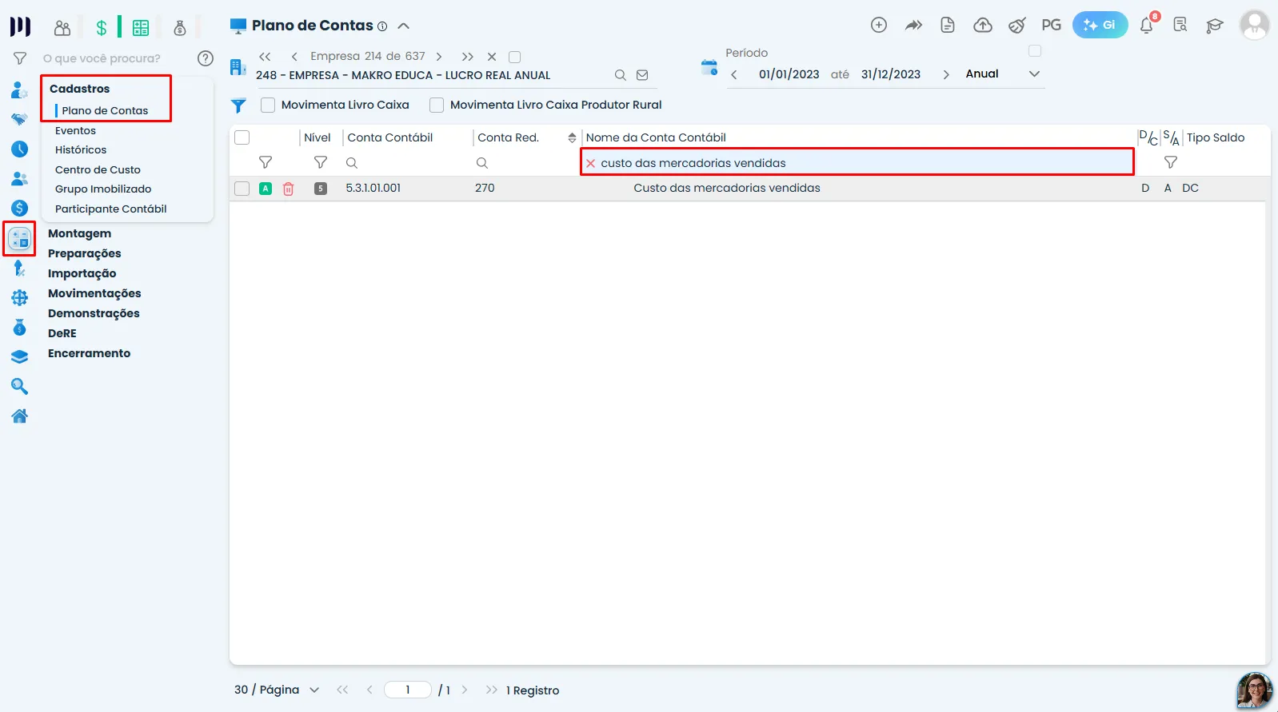Toggle the select-all checkbox in table header
1278x712 pixels.
click(x=242, y=137)
